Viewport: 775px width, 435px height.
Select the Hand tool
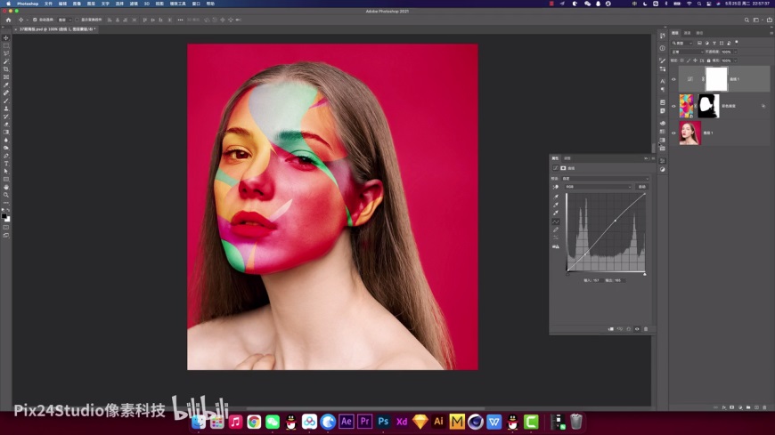coord(6,187)
